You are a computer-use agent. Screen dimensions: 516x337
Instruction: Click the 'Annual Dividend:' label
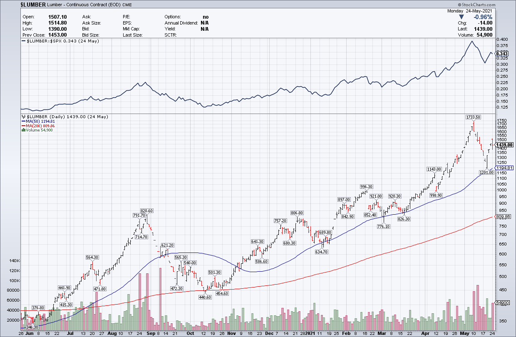click(x=181, y=23)
